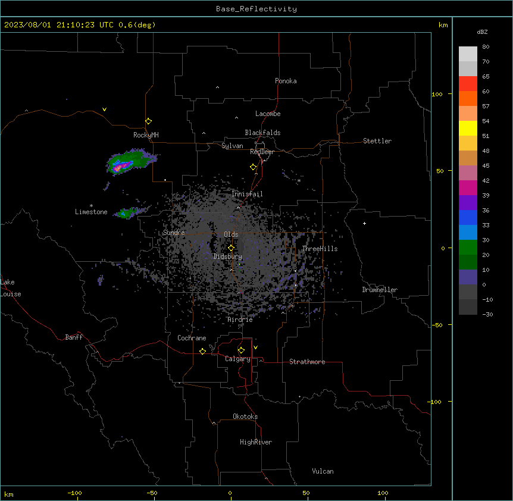Click the 80 dBZ light gray legend swatch

click(x=468, y=54)
